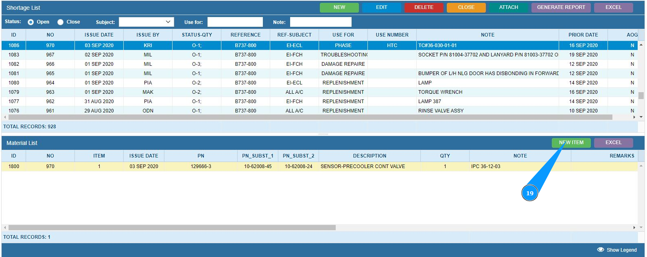Sort by REF-SUBJECT column header
This screenshot has width=647, height=257.
pyautogui.click(x=294, y=35)
